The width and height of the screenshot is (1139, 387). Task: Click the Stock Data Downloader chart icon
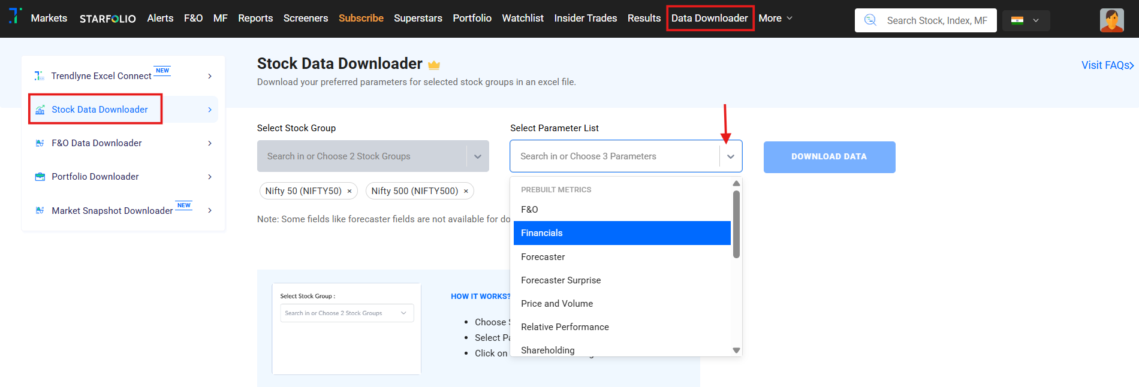[40, 110]
